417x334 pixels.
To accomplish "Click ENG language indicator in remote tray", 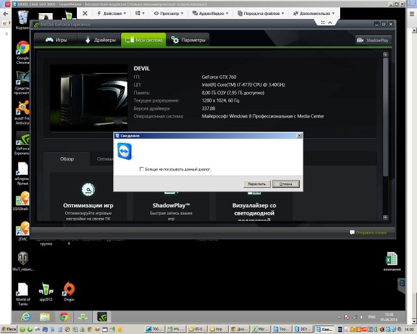I will click(x=372, y=317).
